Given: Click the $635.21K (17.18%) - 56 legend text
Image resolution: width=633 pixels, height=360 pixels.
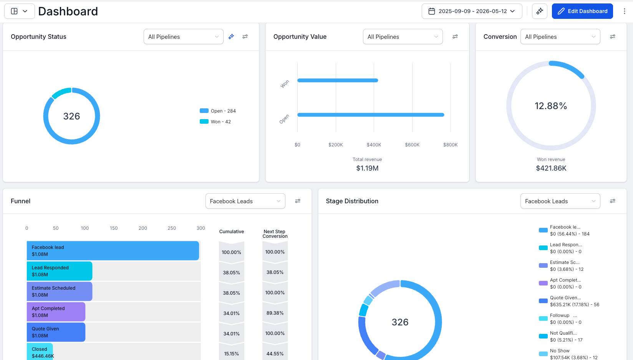Looking at the screenshot, I should point(575,304).
